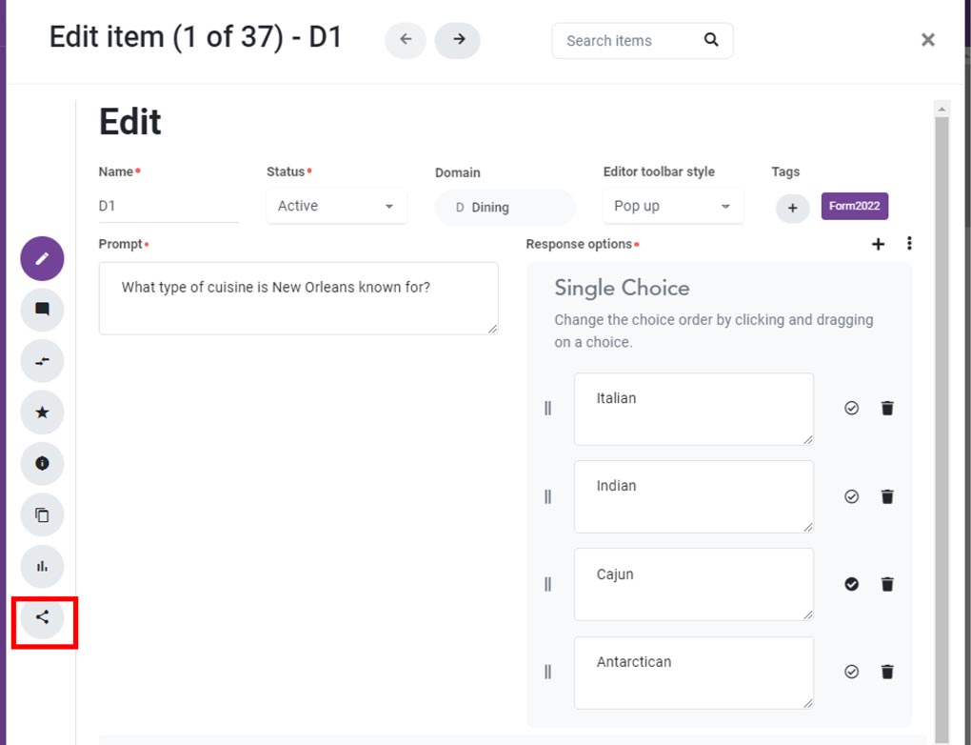Viewport: 971px width, 745px height.
Task: Click the share icon in sidebar
Action: pos(42,617)
